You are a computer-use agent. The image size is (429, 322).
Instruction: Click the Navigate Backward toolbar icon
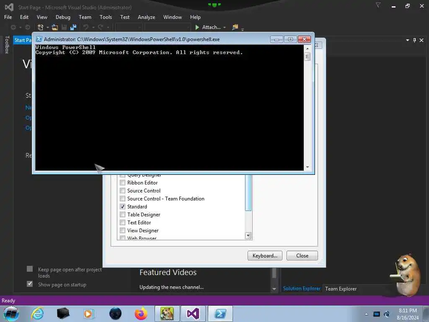pos(13,27)
